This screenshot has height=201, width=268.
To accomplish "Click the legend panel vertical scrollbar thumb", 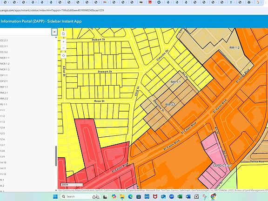I will pos(56,156).
